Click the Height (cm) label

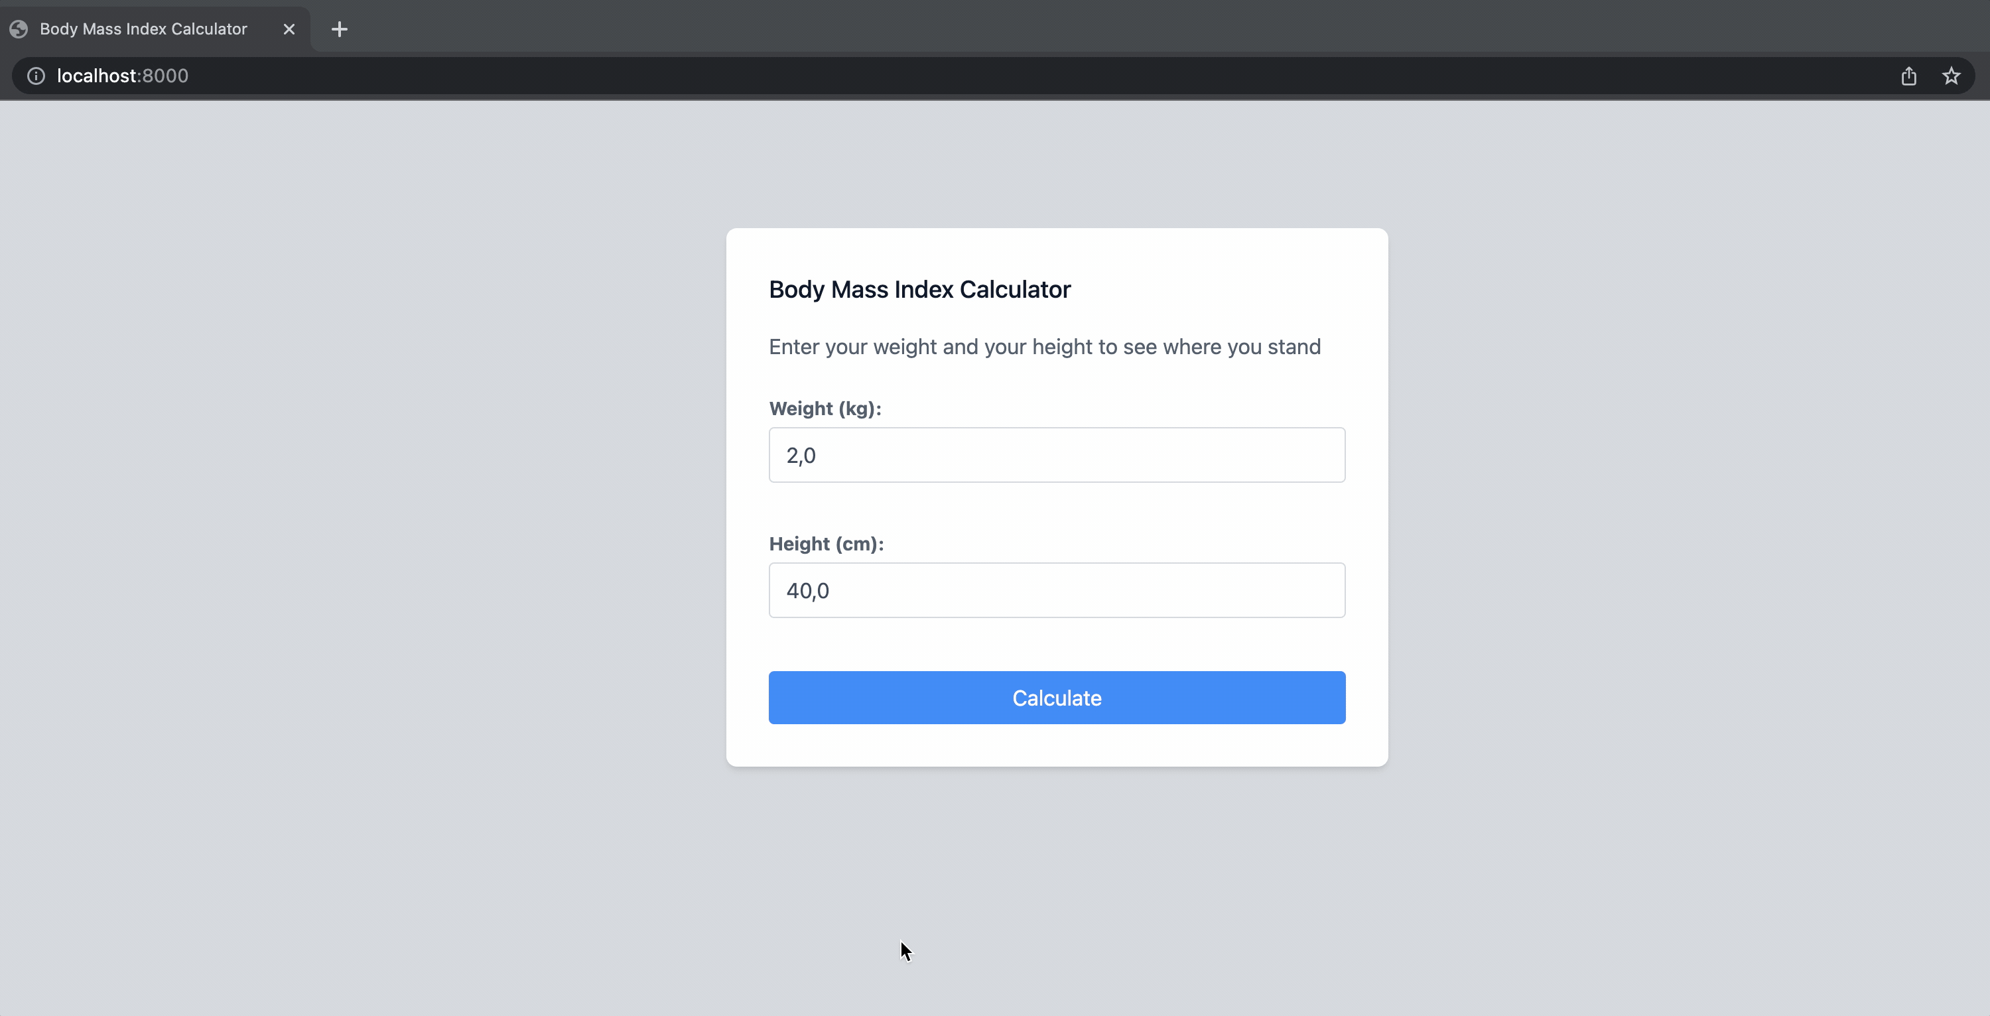[x=826, y=544]
